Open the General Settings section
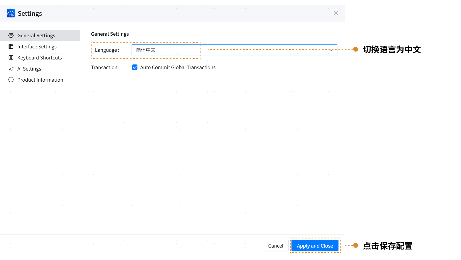 [x=36, y=35]
